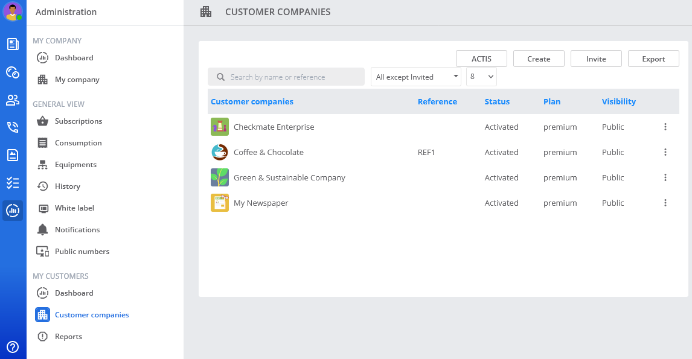Open options menu for My Newspaper row

(x=665, y=203)
